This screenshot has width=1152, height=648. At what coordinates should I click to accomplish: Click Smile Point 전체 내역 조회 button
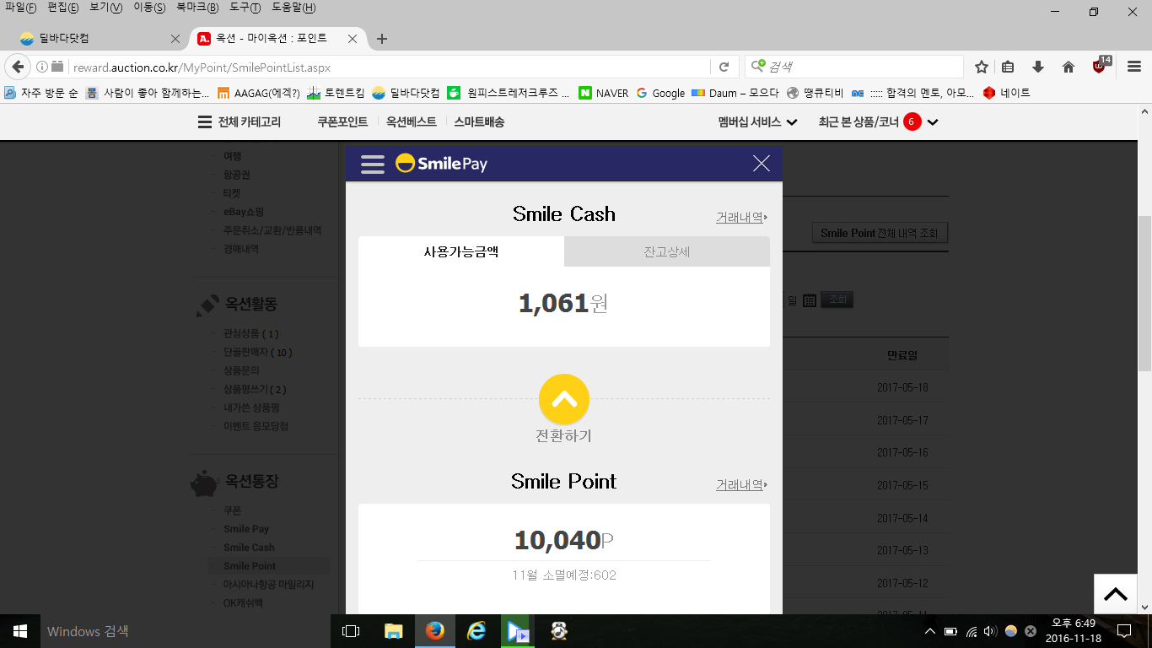[880, 233]
